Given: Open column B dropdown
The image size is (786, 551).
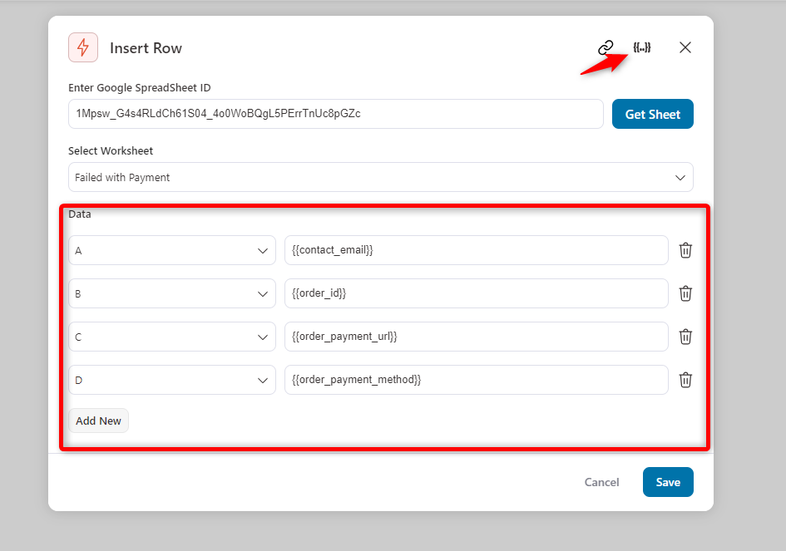Looking at the screenshot, I should point(172,293).
